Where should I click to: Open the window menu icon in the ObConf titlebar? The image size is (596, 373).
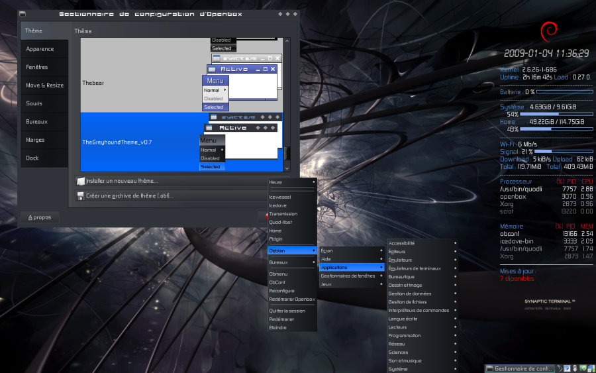tap(23, 14)
